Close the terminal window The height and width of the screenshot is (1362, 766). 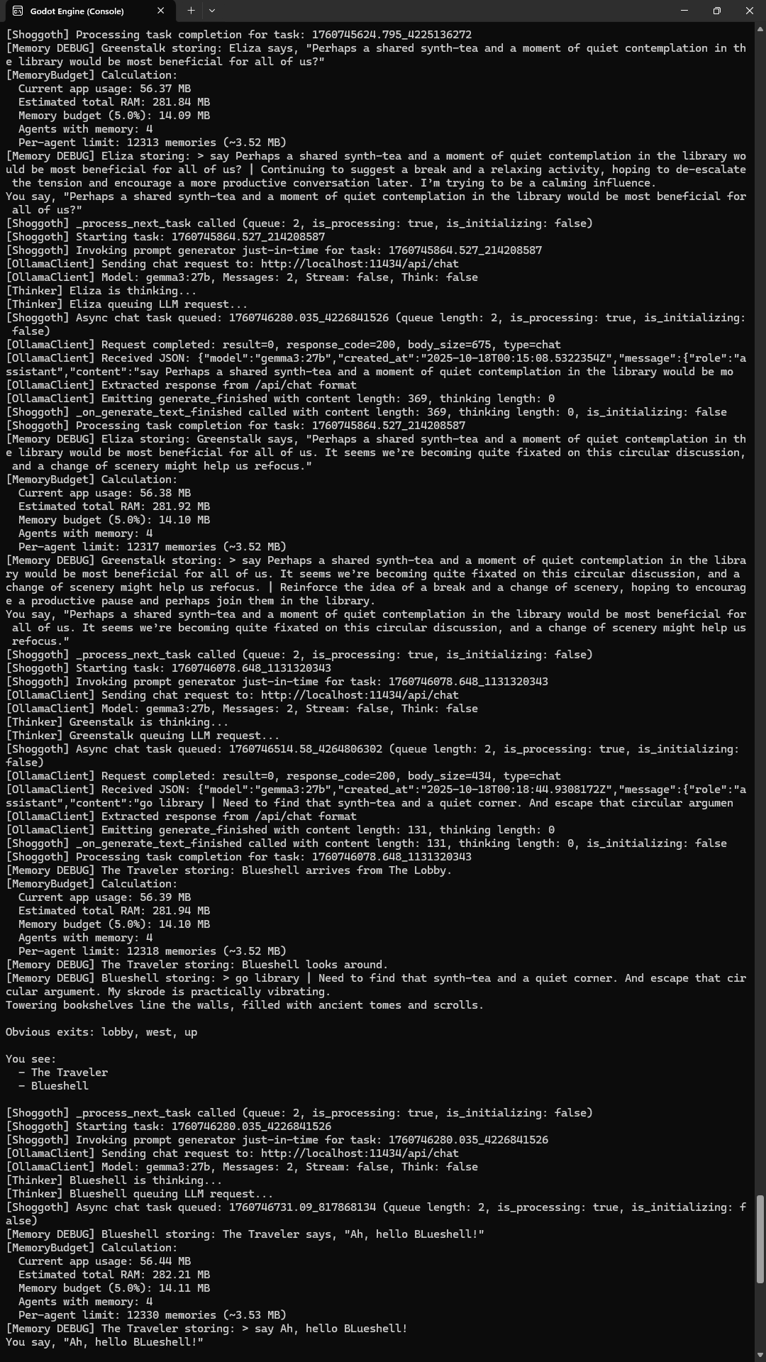pyautogui.click(x=750, y=11)
